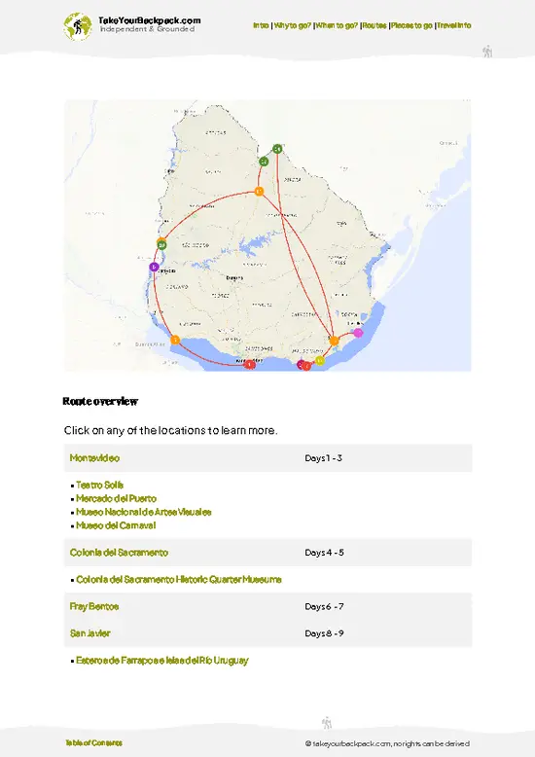Click the orange marker on the southwest coast

point(175,340)
